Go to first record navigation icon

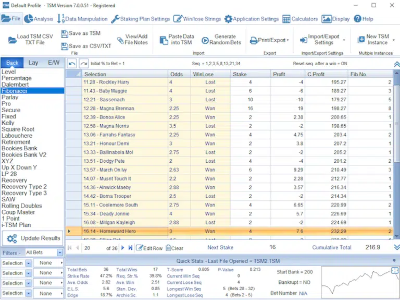(x=69, y=248)
